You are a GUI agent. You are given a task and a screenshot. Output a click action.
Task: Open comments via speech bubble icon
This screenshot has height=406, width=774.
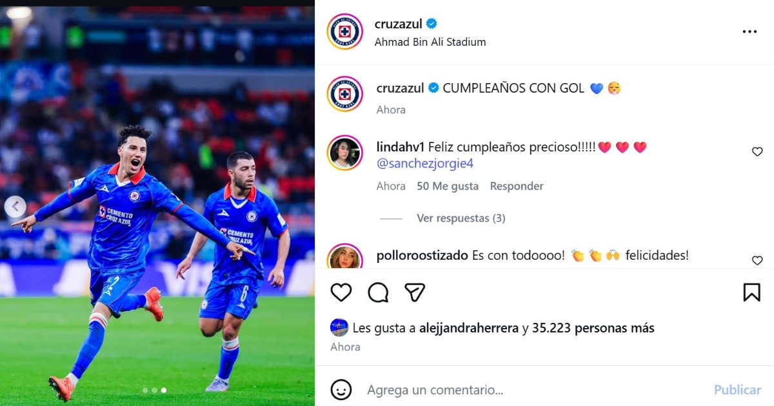click(378, 293)
